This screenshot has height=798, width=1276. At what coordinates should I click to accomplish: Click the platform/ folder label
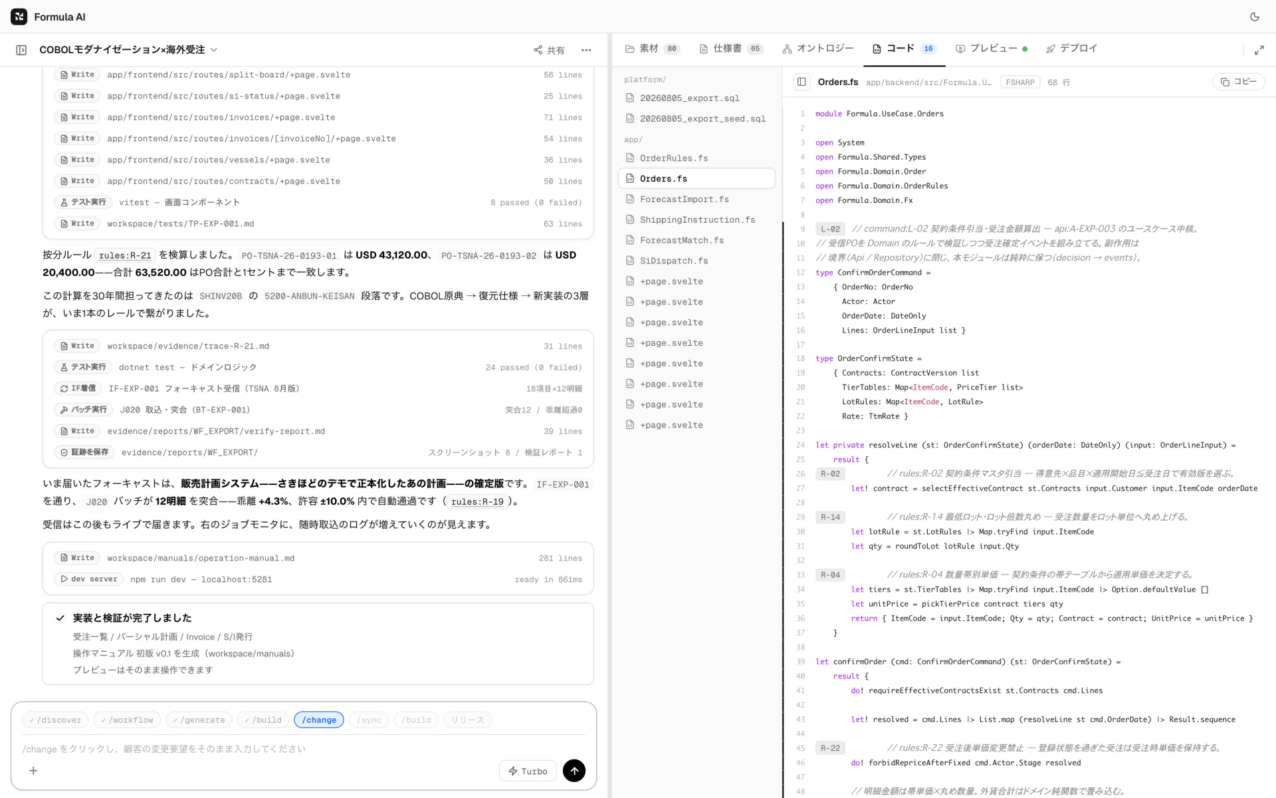tap(645, 79)
